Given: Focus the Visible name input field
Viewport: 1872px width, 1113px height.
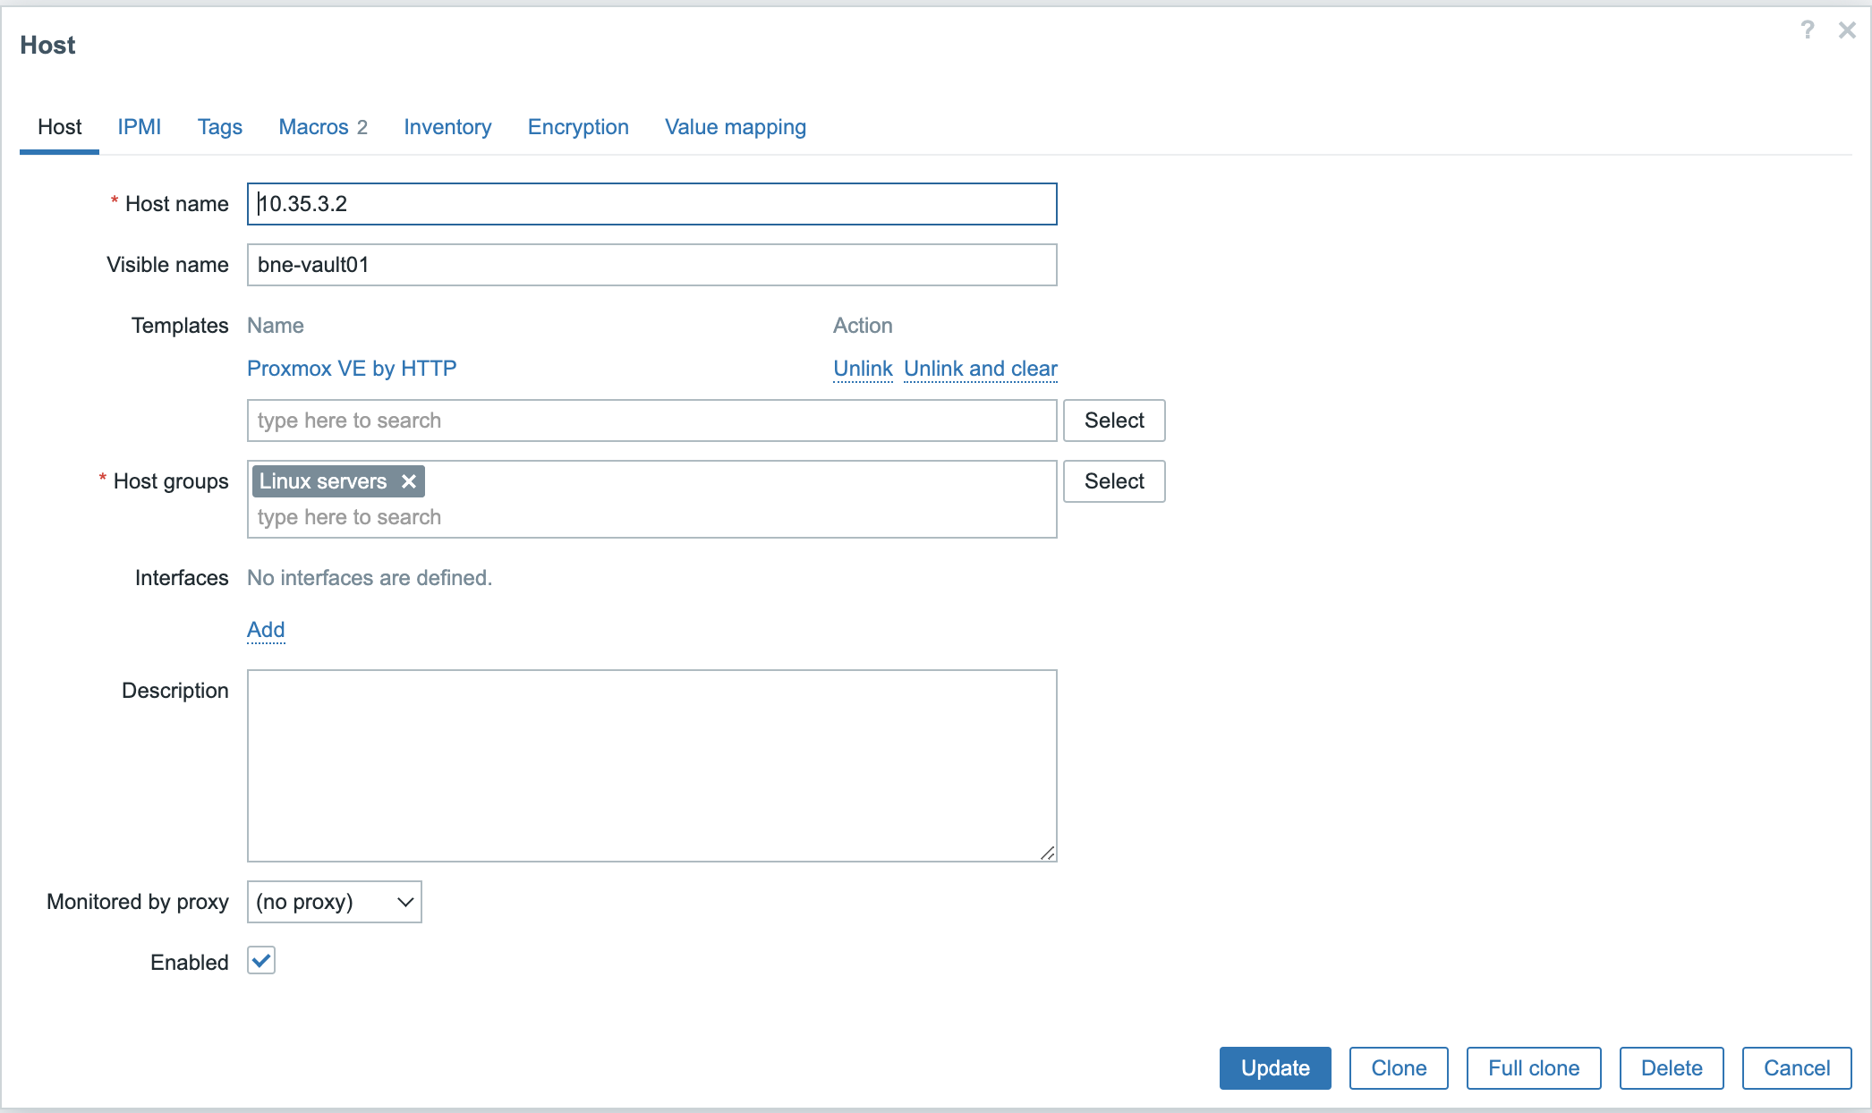Looking at the screenshot, I should point(651,265).
